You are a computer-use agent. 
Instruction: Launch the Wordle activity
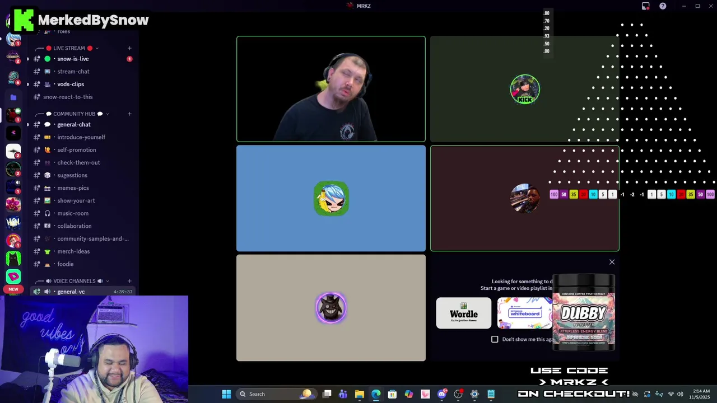[464, 313]
